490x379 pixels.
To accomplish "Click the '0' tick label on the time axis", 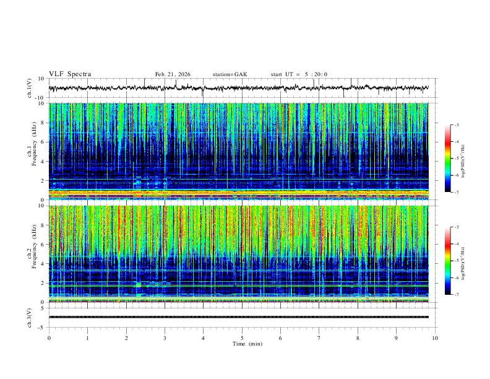I will coord(49,338).
